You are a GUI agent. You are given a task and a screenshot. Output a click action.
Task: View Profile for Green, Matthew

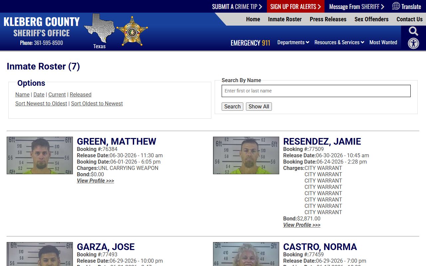coord(96,181)
